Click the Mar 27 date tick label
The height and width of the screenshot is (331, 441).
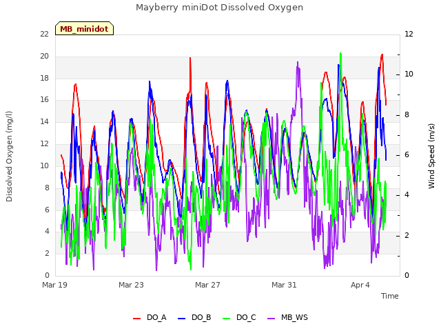click(207, 285)
